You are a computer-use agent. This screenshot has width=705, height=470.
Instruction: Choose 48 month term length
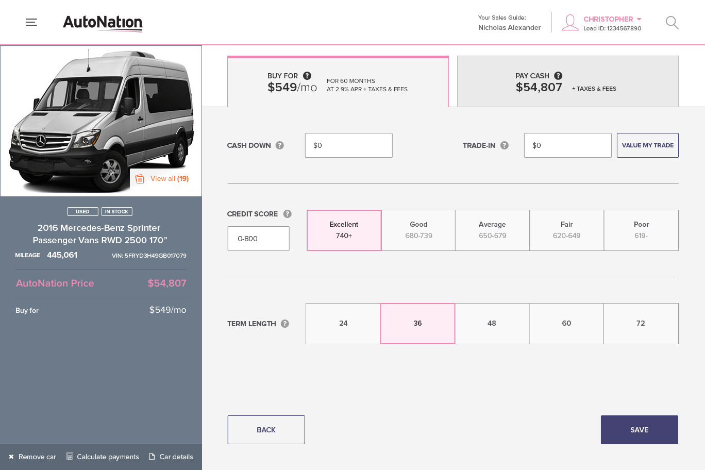point(492,324)
